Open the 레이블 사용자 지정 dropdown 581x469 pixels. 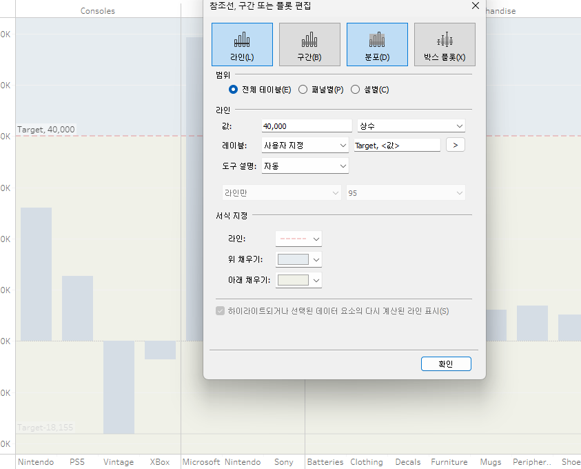coord(305,146)
